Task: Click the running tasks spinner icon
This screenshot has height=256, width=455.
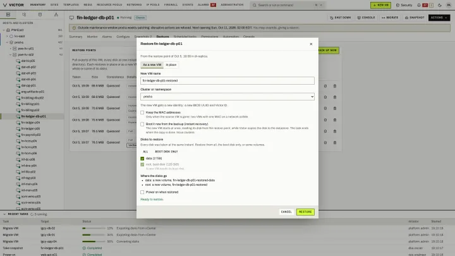Action: tap(32, 214)
